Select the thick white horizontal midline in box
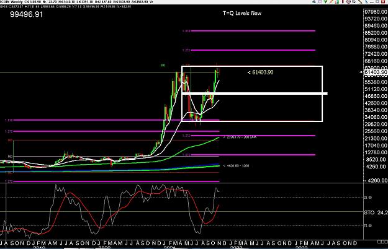388x249 pixels. tap(255, 94)
